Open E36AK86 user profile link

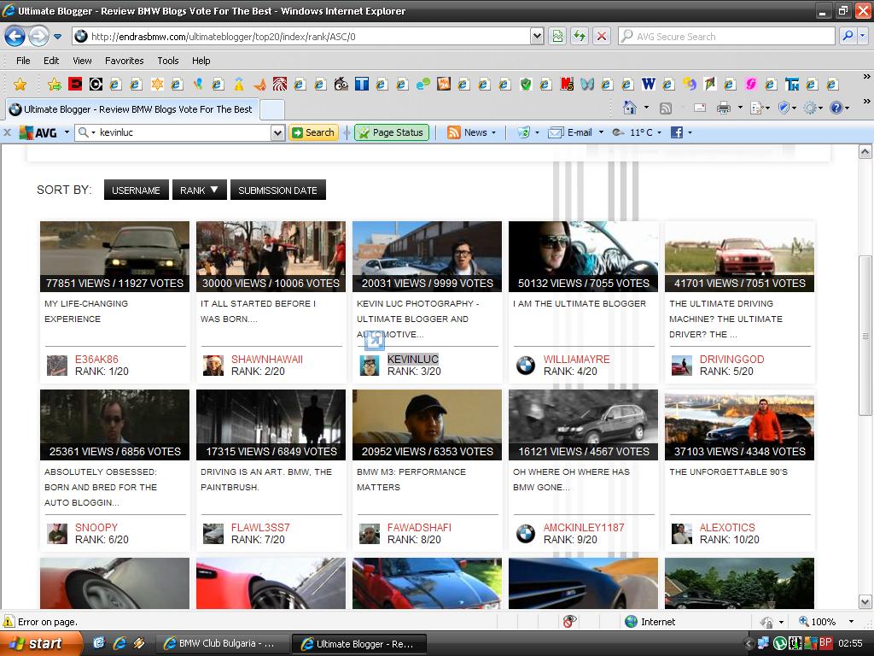tap(96, 360)
